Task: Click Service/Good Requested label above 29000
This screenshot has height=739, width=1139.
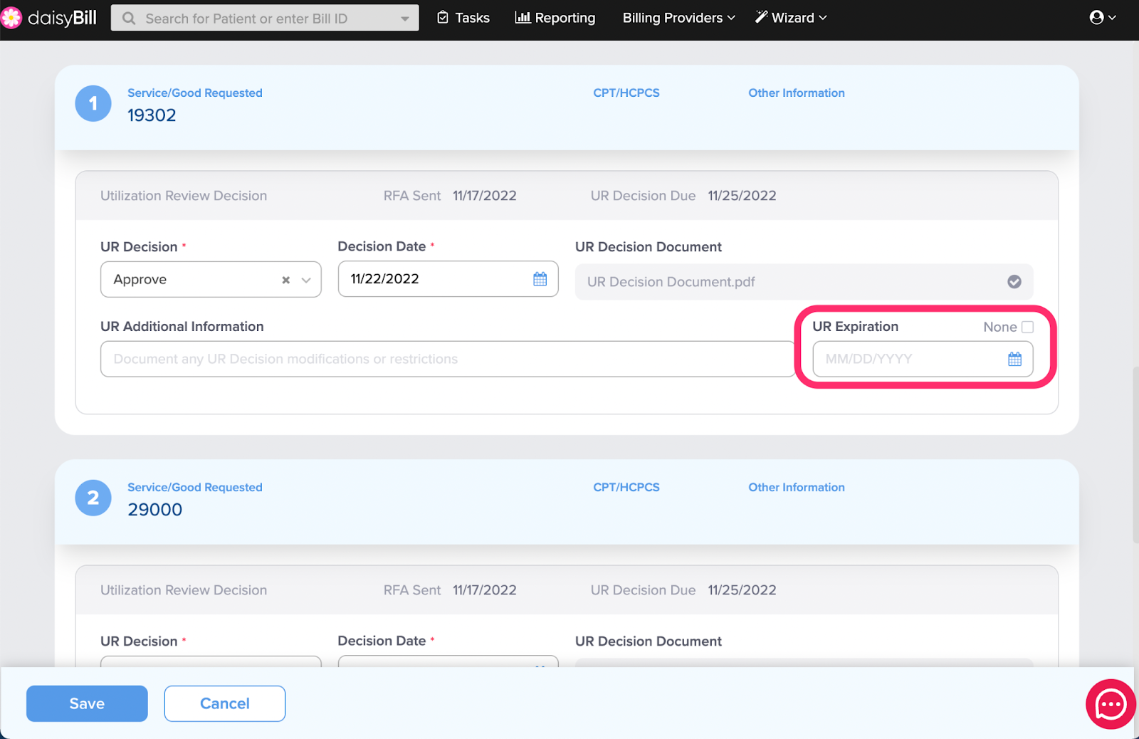Action: pos(195,487)
